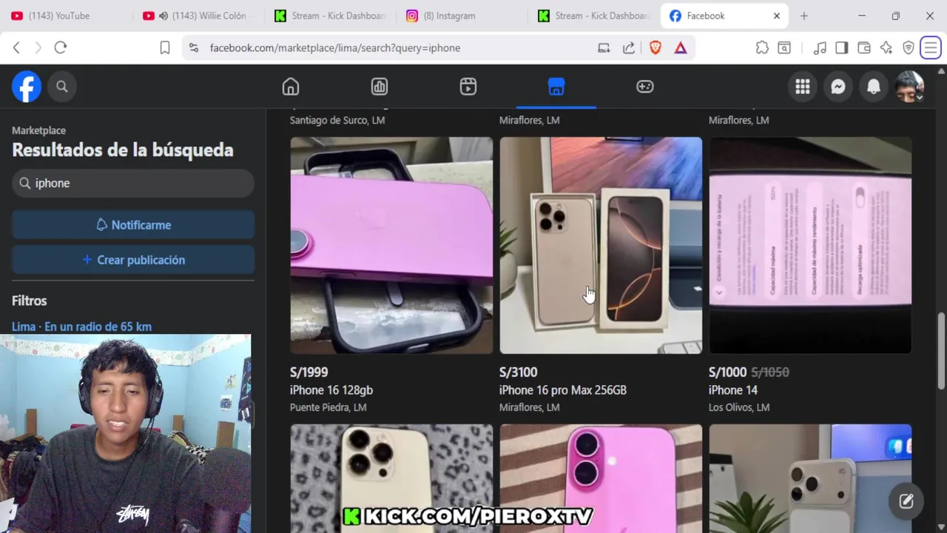This screenshot has height=533, width=947.
Task: Open Brave Wallet icon
Action: [864, 47]
